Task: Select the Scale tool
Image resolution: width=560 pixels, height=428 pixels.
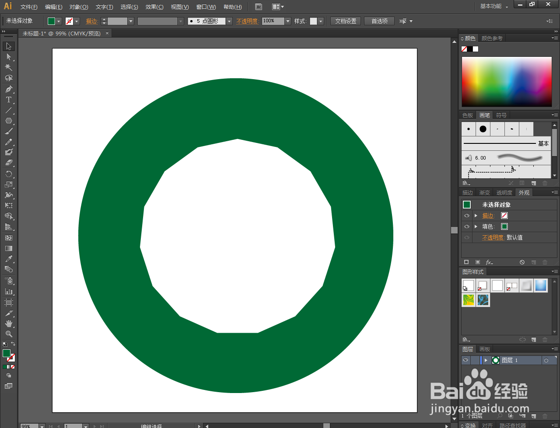Action: tap(9, 184)
